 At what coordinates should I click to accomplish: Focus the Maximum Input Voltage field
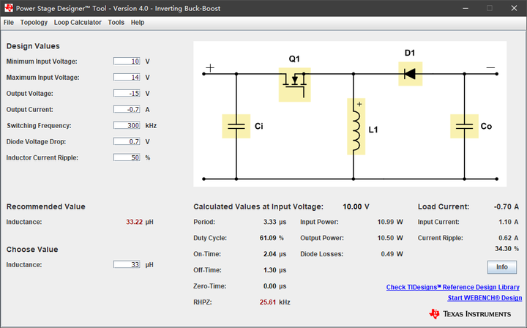pos(127,78)
